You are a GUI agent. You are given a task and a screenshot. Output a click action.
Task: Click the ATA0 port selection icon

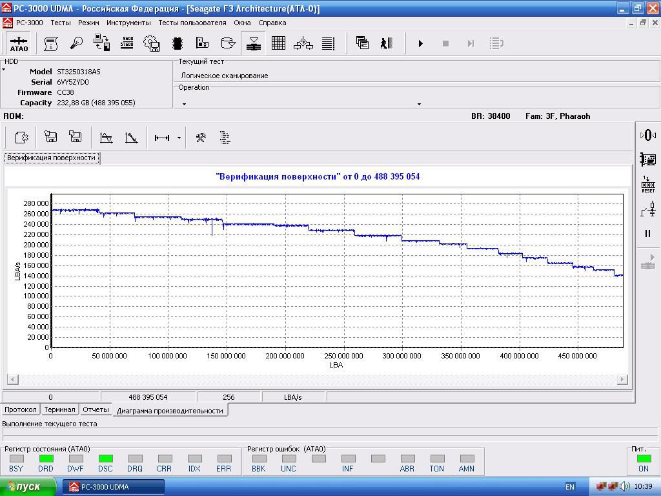tap(19, 43)
